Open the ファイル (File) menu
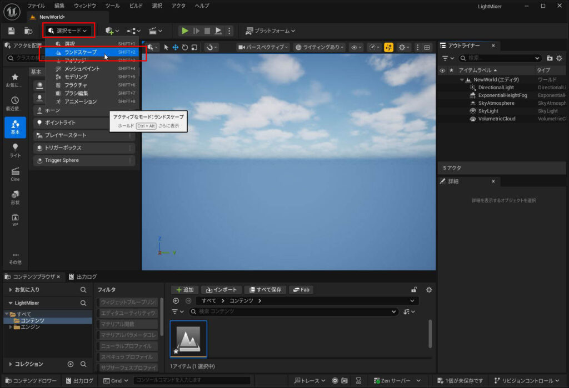 (36, 6)
